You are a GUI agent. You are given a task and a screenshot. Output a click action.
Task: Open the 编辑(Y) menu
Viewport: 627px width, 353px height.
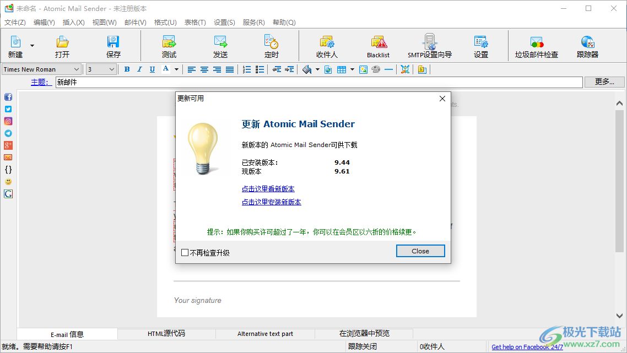[44, 23]
